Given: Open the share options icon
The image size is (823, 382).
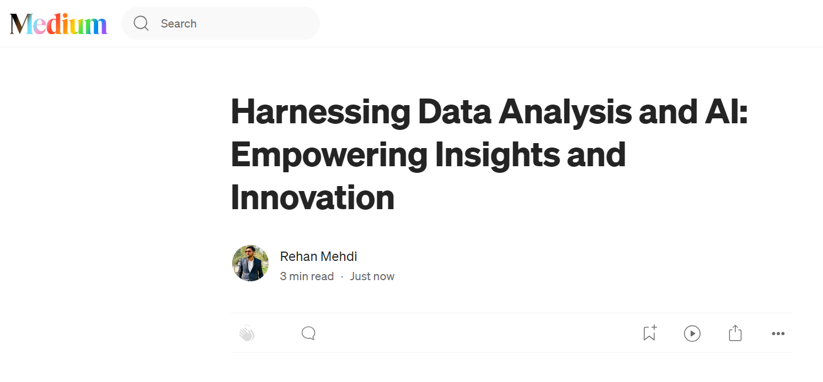Looking at the screenshot, I should [x=735, y=333].
